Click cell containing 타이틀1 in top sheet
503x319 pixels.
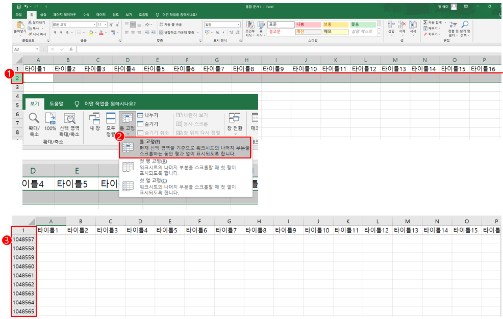tap(38, 69)
